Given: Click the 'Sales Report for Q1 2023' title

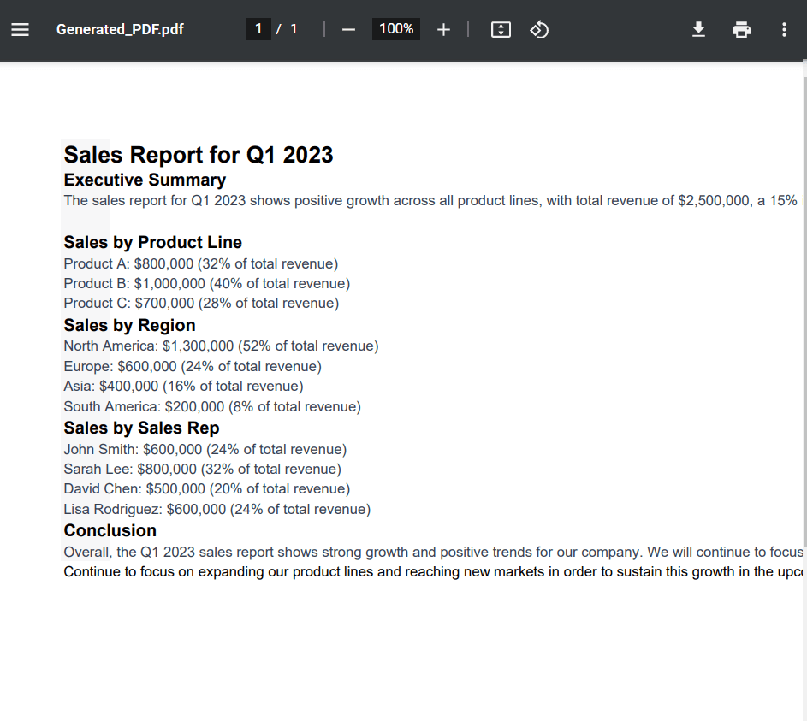Looking at the screenshot, I should point(199,155).
